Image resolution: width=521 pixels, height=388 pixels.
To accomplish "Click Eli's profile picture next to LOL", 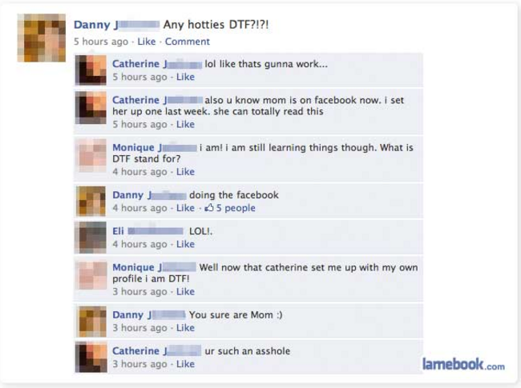I will pyautogui.click(x=91, y=238).
